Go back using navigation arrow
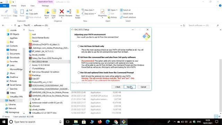Viewport: 222px width, 125px height. 3,25
